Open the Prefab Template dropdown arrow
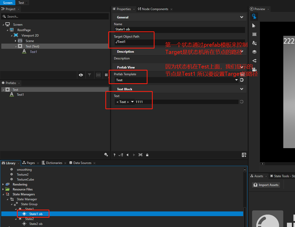295x227 pixels. (236, 80)
